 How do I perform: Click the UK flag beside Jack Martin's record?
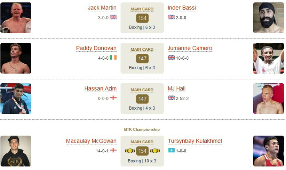pyautogui.click(x=113, y=17)
